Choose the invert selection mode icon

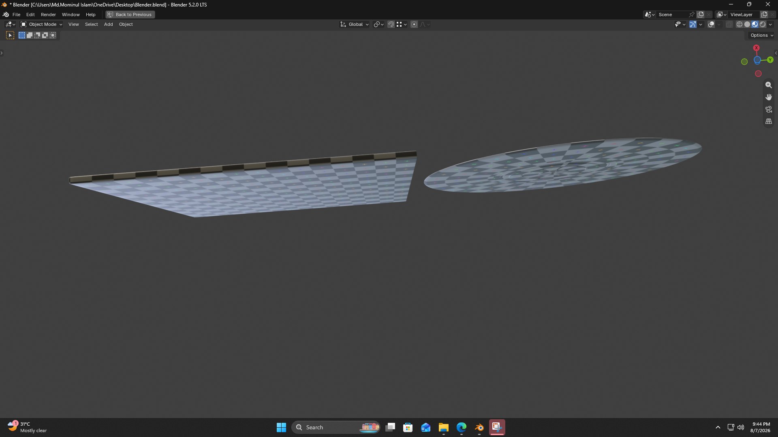click(x=45, y=35)
